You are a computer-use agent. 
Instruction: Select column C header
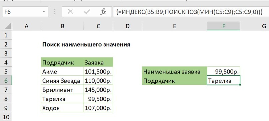[x=98, y=26]
